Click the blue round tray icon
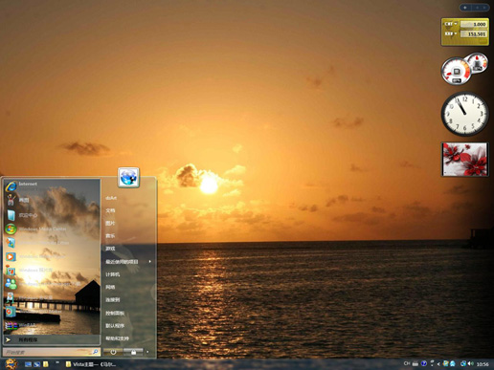This screenshot has width=494, height=370. point(424,363)
